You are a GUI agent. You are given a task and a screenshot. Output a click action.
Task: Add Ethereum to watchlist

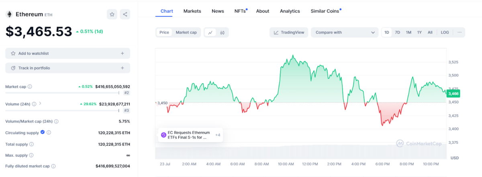[67, 53]
